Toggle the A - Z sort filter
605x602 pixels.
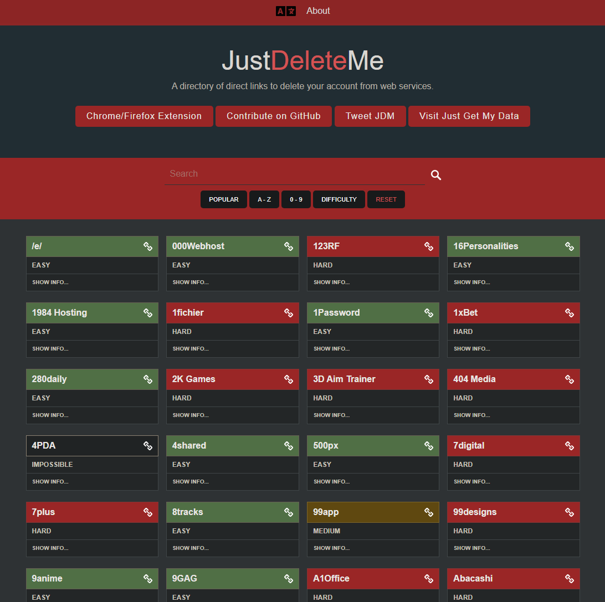coord(264,199)
